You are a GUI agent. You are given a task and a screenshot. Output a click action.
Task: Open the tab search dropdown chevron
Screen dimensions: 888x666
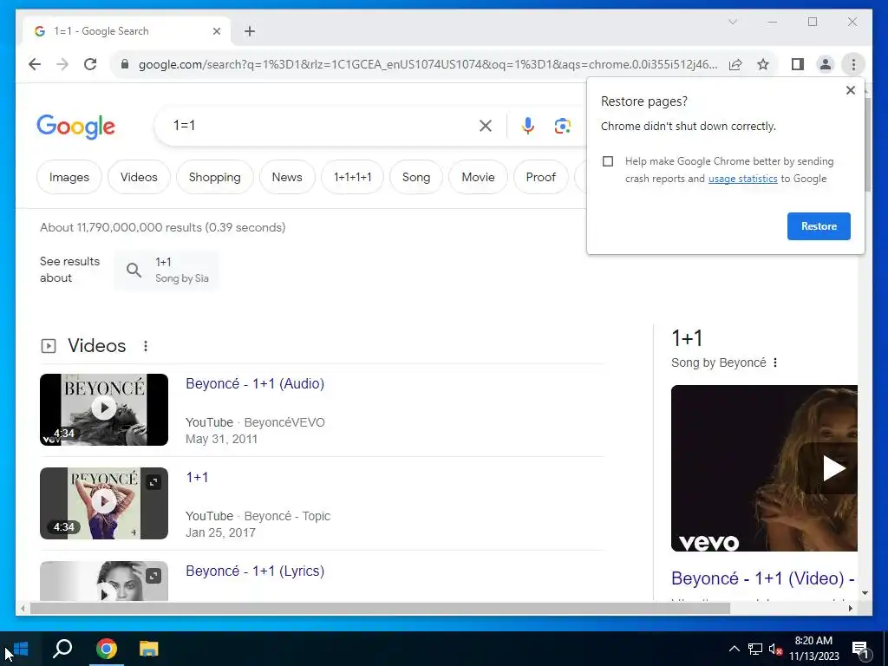point(732,22)
